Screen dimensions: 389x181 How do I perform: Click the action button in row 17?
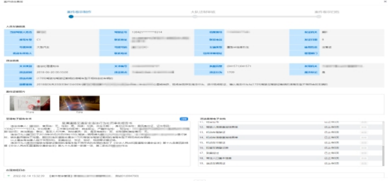click(x=363, y=153)
